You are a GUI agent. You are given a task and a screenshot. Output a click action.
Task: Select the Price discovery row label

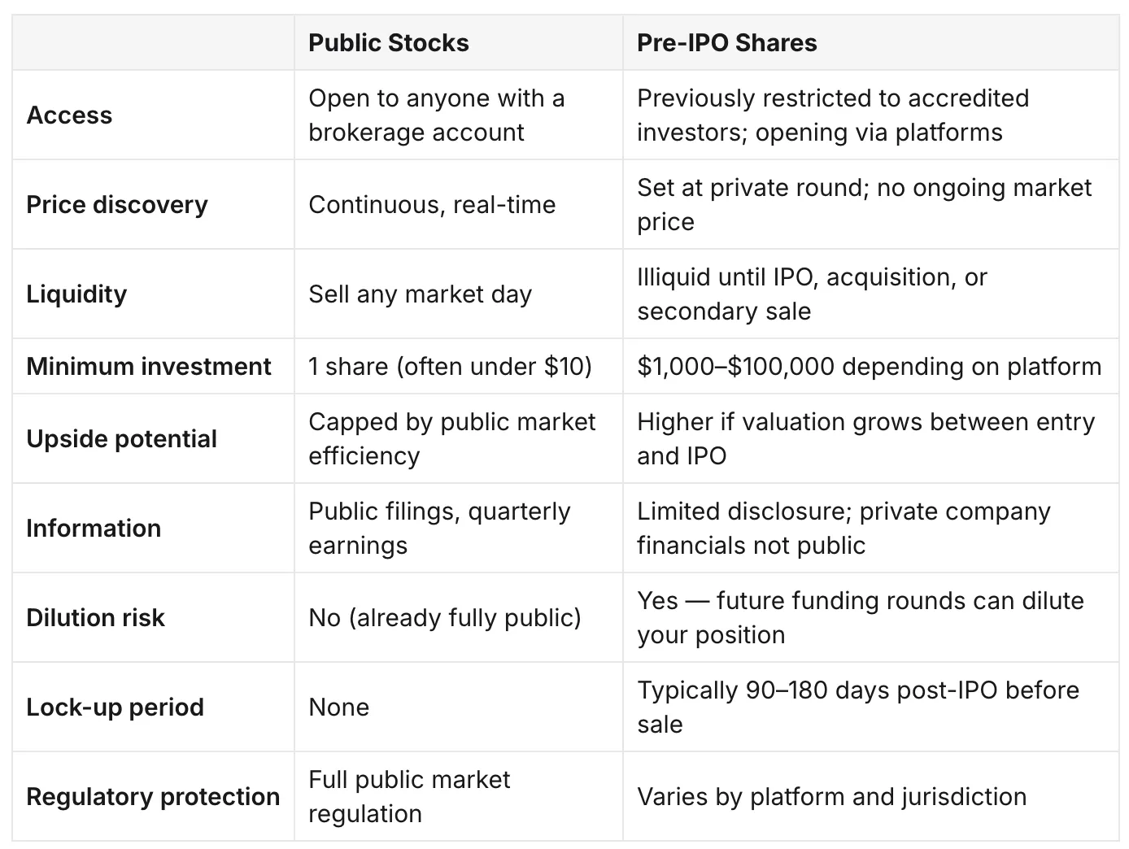click(x=117, y=205)
